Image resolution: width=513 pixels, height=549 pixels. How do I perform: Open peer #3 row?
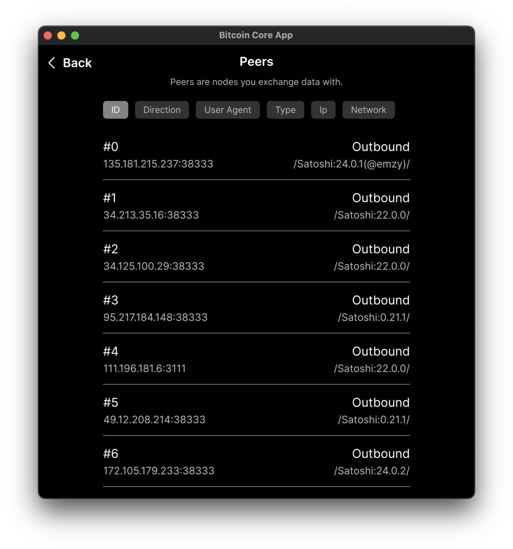(256, 308)
